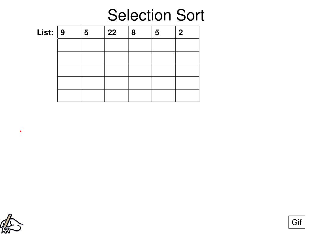Click the empty cell directly below 2
Screen dimensions: 312x234
pos(187,45)
